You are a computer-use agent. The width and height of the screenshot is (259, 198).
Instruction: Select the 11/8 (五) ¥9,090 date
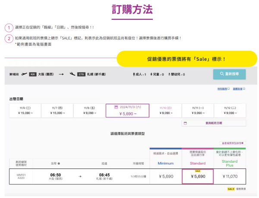click(x=89, y=111)
